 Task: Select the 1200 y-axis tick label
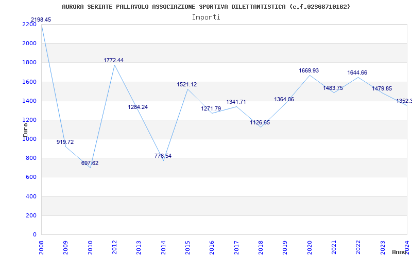click(x=29, y=120)
